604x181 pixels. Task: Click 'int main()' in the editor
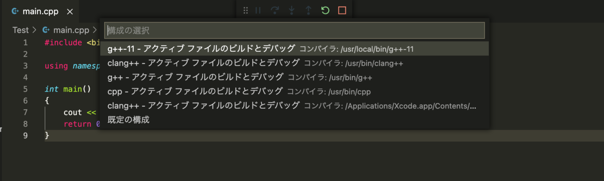pyautogui.click(x=67, y=89)
